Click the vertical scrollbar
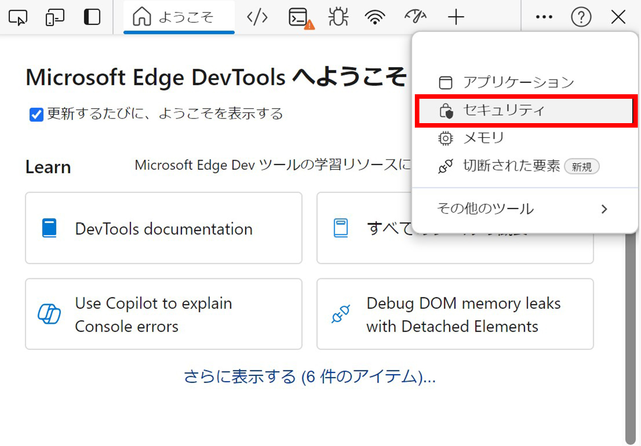The height and width of the screenshot is (446, 641). point(630,338)
